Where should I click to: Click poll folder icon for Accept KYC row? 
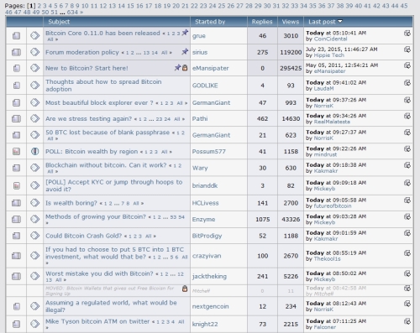[17, 185]
